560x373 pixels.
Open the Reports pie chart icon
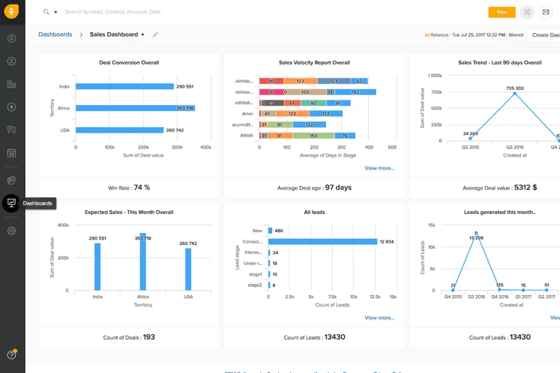point(11,180)
